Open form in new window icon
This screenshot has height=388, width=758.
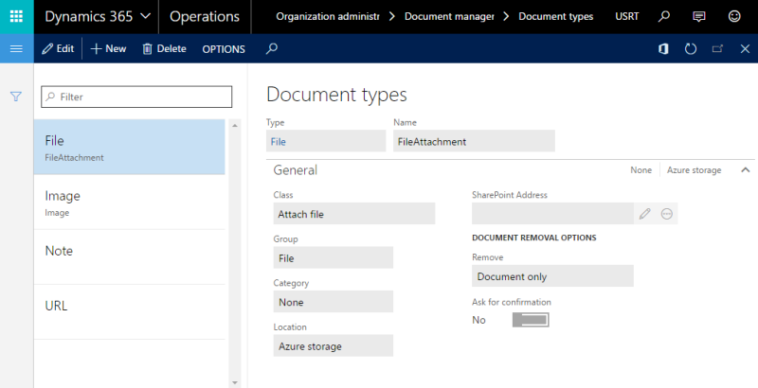pos(718,49)
